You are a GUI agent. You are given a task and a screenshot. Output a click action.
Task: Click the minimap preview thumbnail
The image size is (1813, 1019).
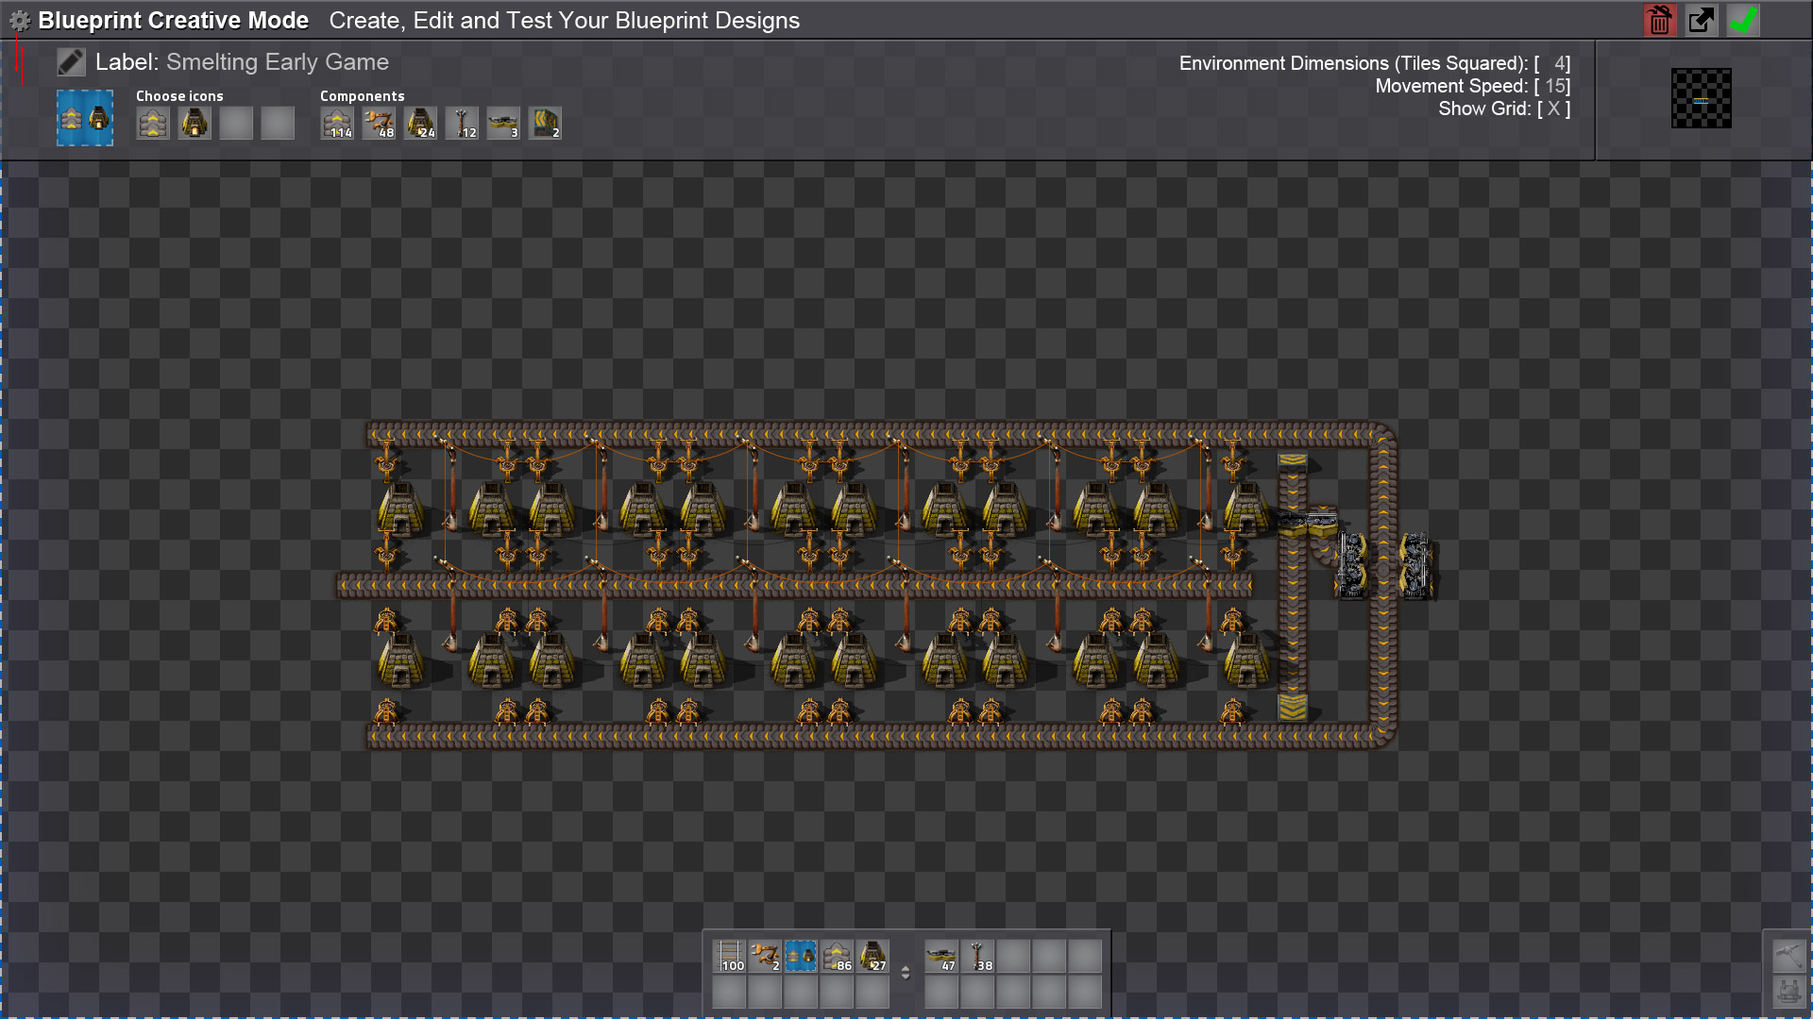point(1701,98)
